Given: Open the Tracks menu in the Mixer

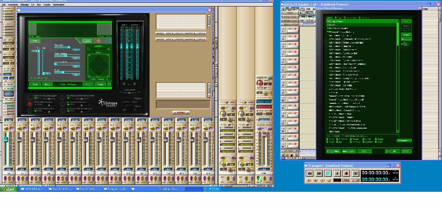Looking at the screenshot, I should point(47,5).
